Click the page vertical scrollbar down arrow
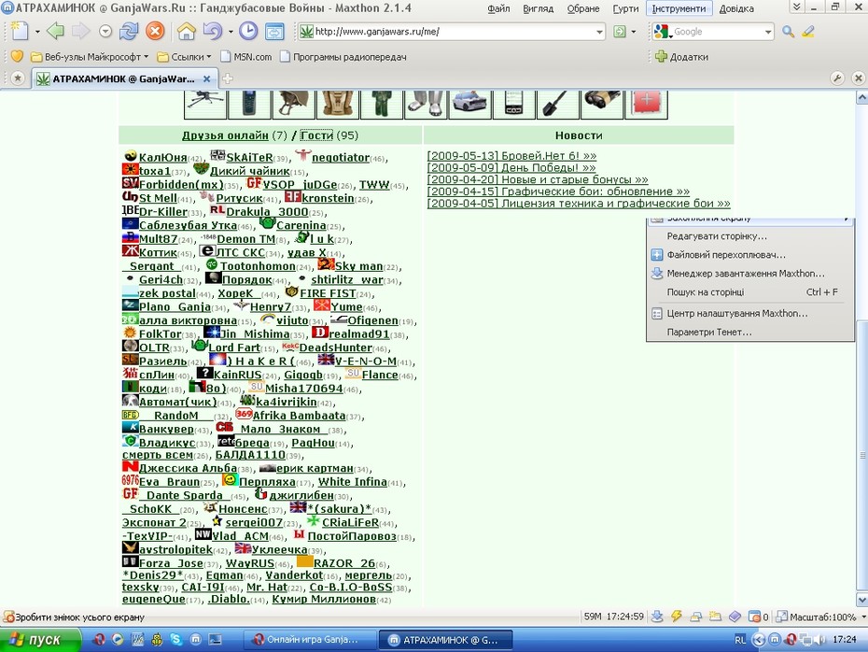The image size is (868, 652). [861, 600]
